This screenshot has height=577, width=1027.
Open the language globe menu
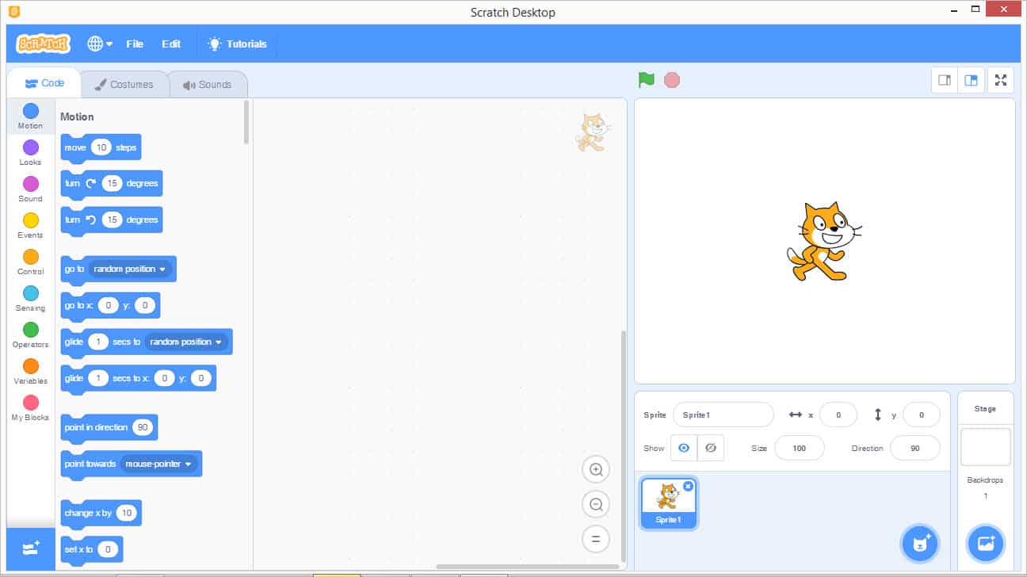click(100, 44)
